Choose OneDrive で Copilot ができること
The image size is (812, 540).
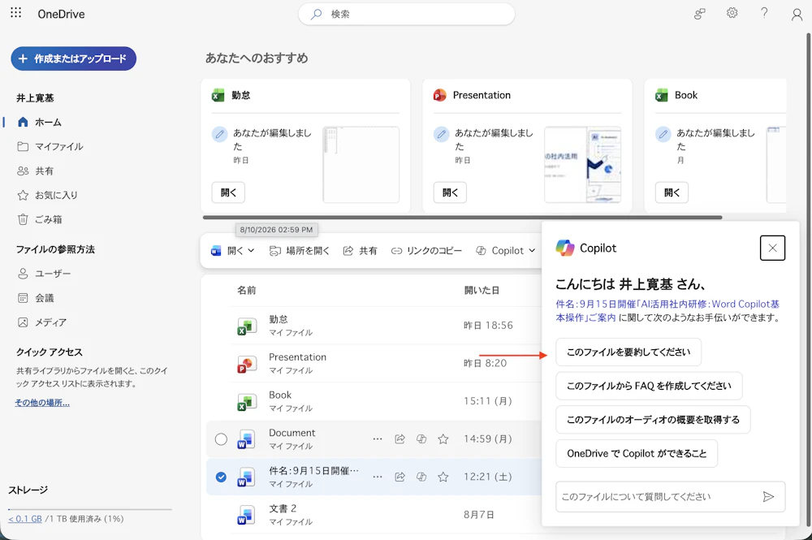pos(637,454)
